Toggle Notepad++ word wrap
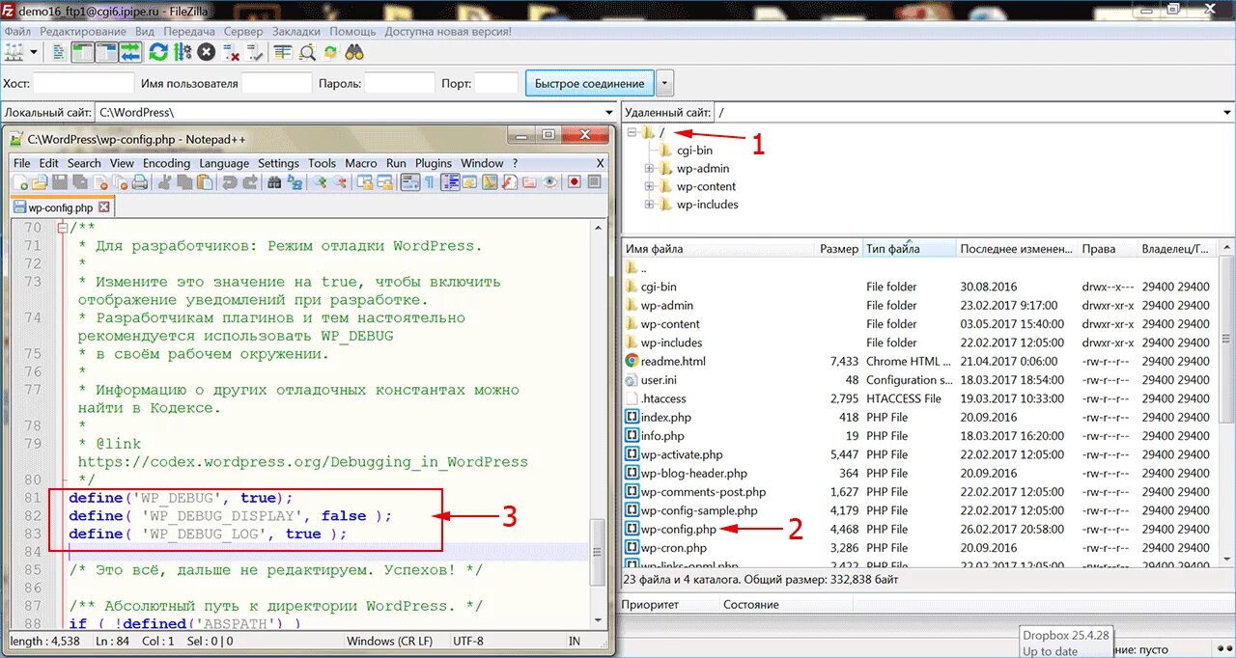Screen dimensions: 1236x658 (410, 181)
